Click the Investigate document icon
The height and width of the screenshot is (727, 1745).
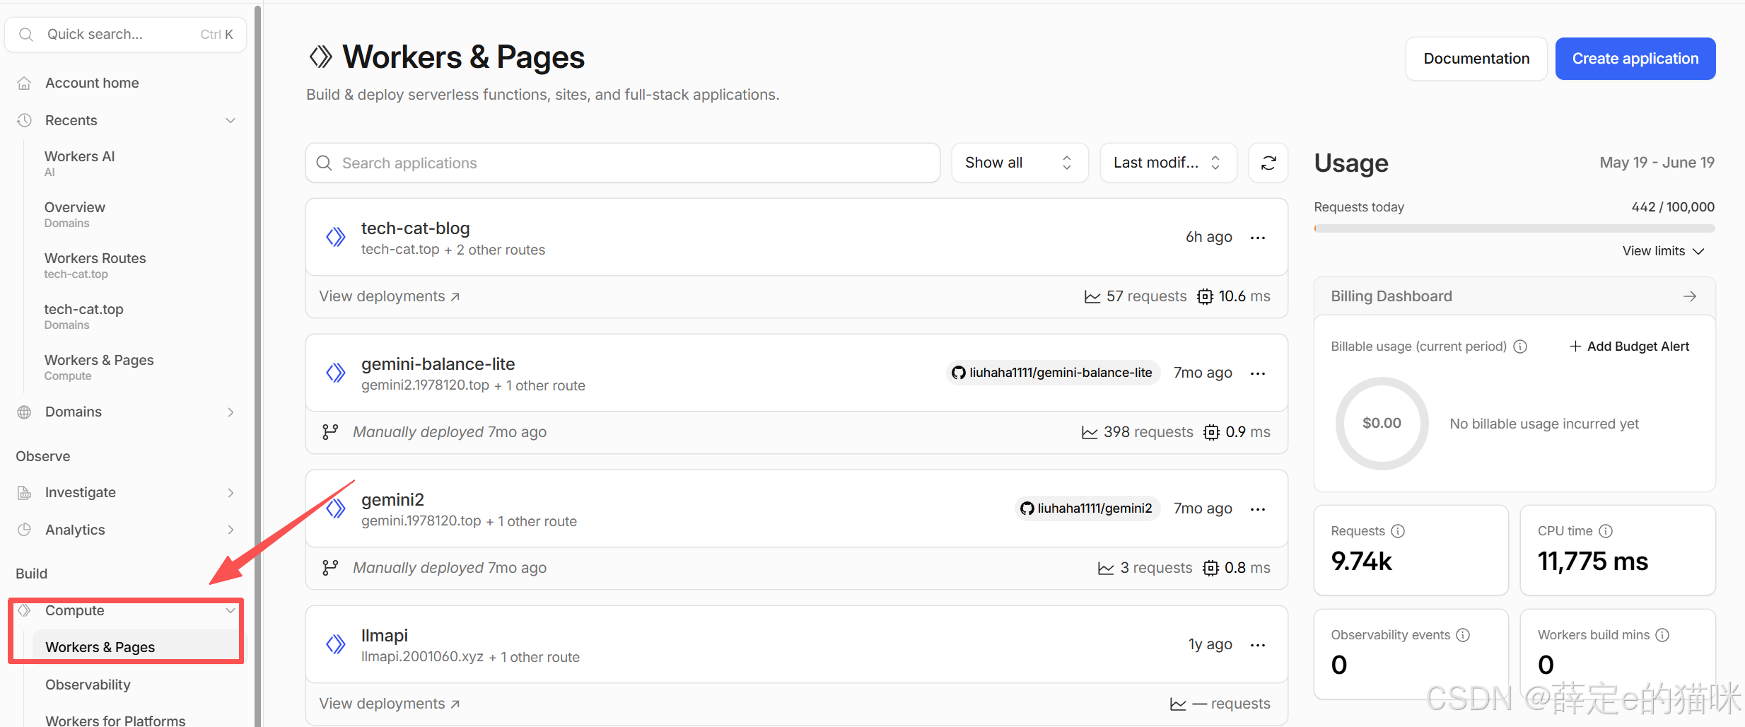pos(24,492)
